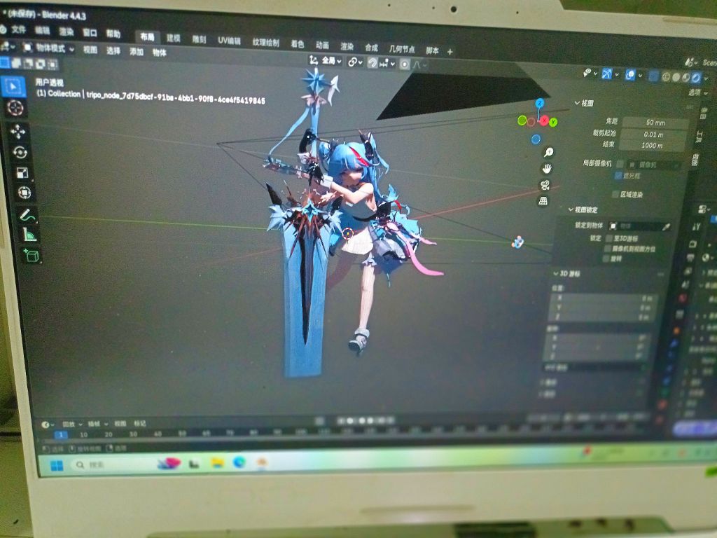Viewport: 717px width, 538px height.
Task: Switch to solid viewport shading
Action: click(x=676, y=78)
